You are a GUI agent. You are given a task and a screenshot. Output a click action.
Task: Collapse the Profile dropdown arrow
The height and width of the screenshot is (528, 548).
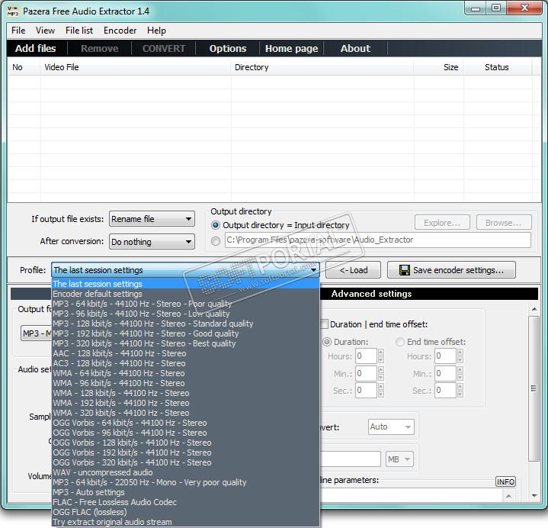click(x=313, y=270)
